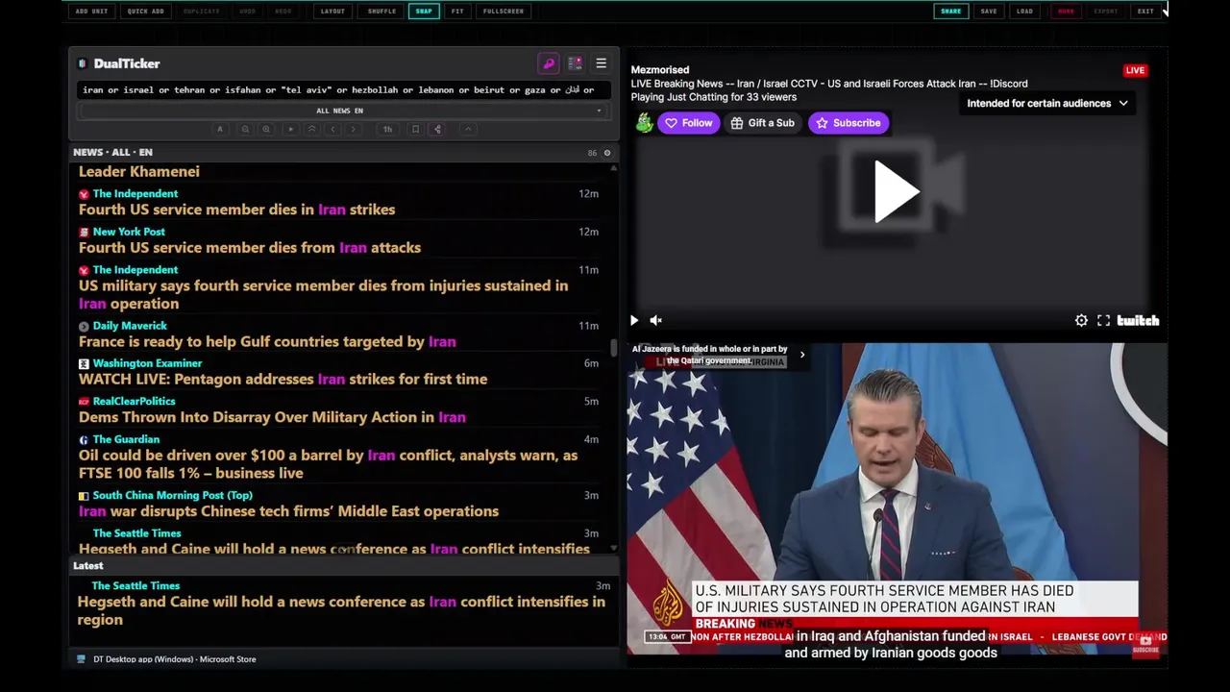The height and width of the screenshot is (692, 1230).
Task: Click SHUFFLE in top menu
Action: [x=381, y=12]
